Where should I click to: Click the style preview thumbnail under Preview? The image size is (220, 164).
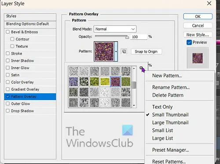(x=198, y=58)
